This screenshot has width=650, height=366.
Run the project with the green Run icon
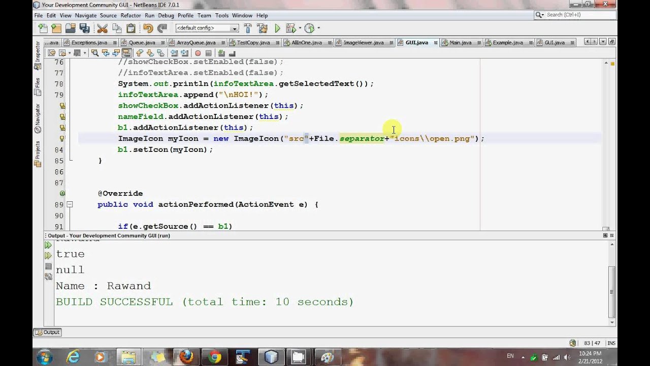(x=277, y=28)
